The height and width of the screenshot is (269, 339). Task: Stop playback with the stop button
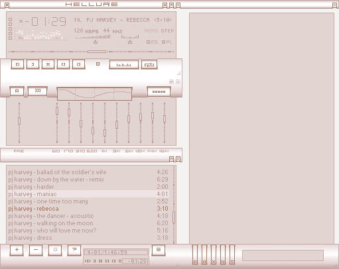coord(63,64)
